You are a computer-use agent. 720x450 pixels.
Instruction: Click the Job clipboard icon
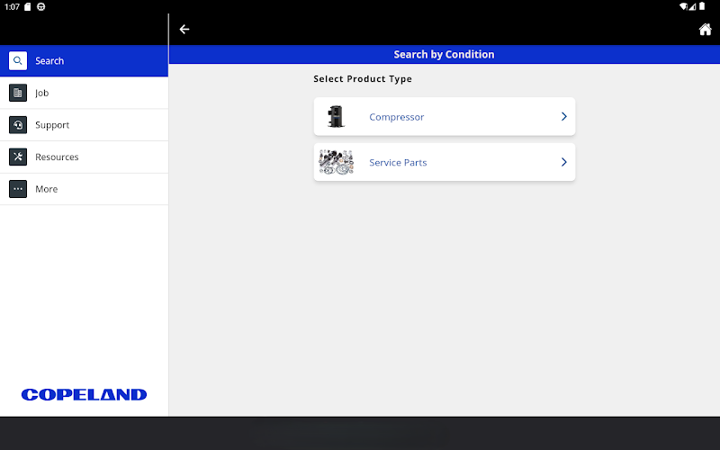18,93
